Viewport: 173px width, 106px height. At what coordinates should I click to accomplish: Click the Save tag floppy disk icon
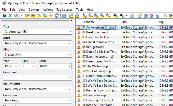5,16
